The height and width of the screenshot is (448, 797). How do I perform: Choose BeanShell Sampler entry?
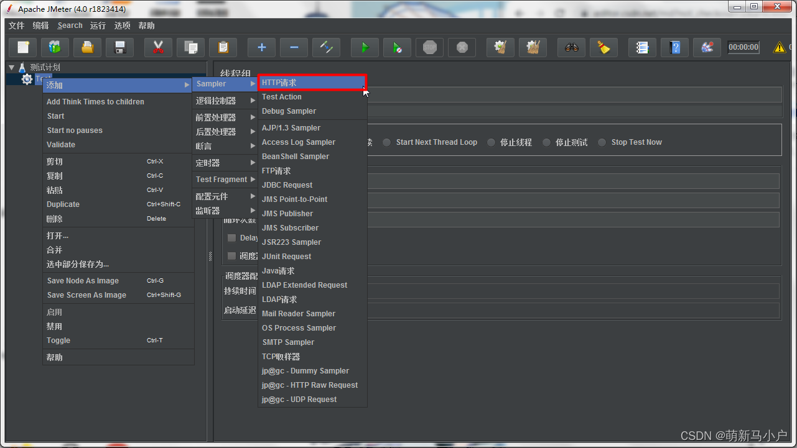point(312,157)
